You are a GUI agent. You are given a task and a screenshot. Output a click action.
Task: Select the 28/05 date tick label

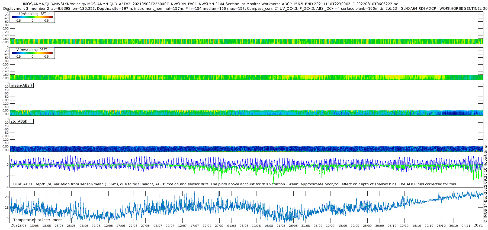71,226
